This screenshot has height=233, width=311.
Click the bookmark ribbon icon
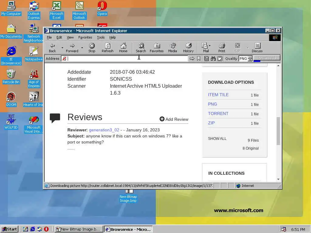tap(199, 59)
